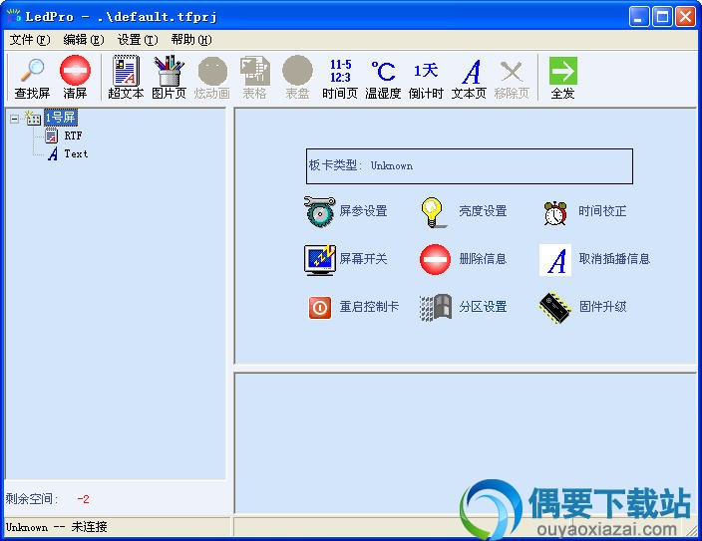Minimize the LedPro window

(x=639, y=17)
